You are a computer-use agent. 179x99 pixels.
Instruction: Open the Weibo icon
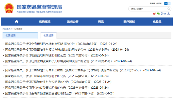154,14
